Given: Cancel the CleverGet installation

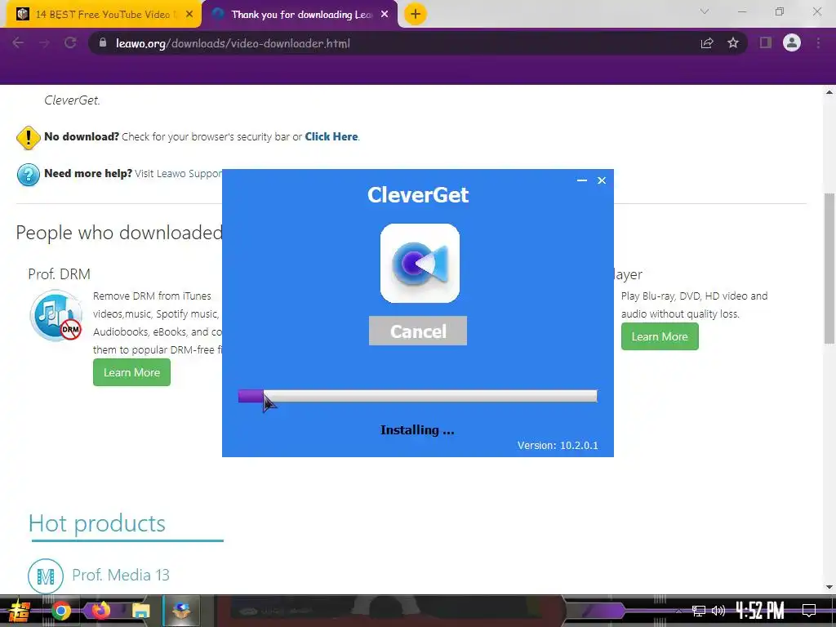Looking at the screenshot, I should pyautogui.click(x=417, y=331).
